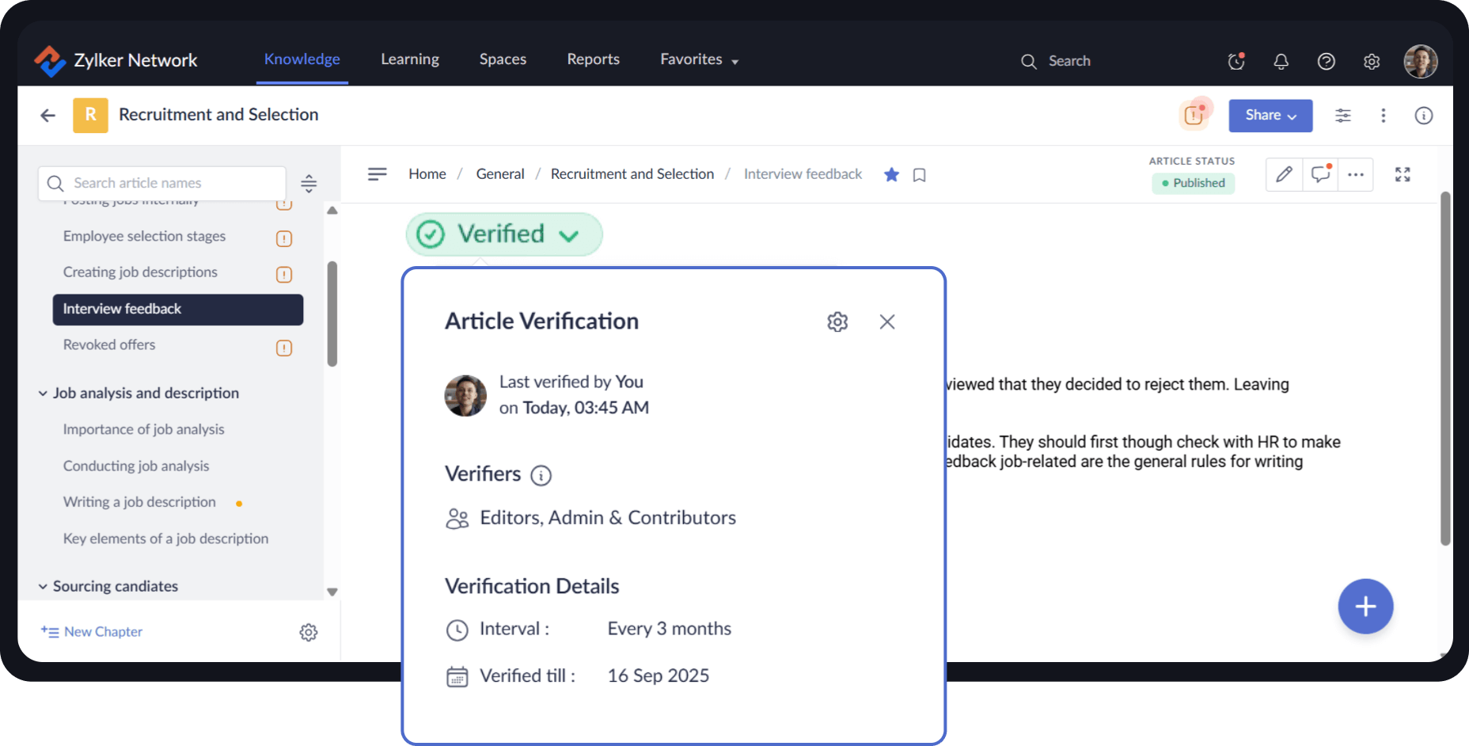The image size is (1469, 746).
Task: Open the article filters sliders icon near Share
Action: (x=1342, y=116)
